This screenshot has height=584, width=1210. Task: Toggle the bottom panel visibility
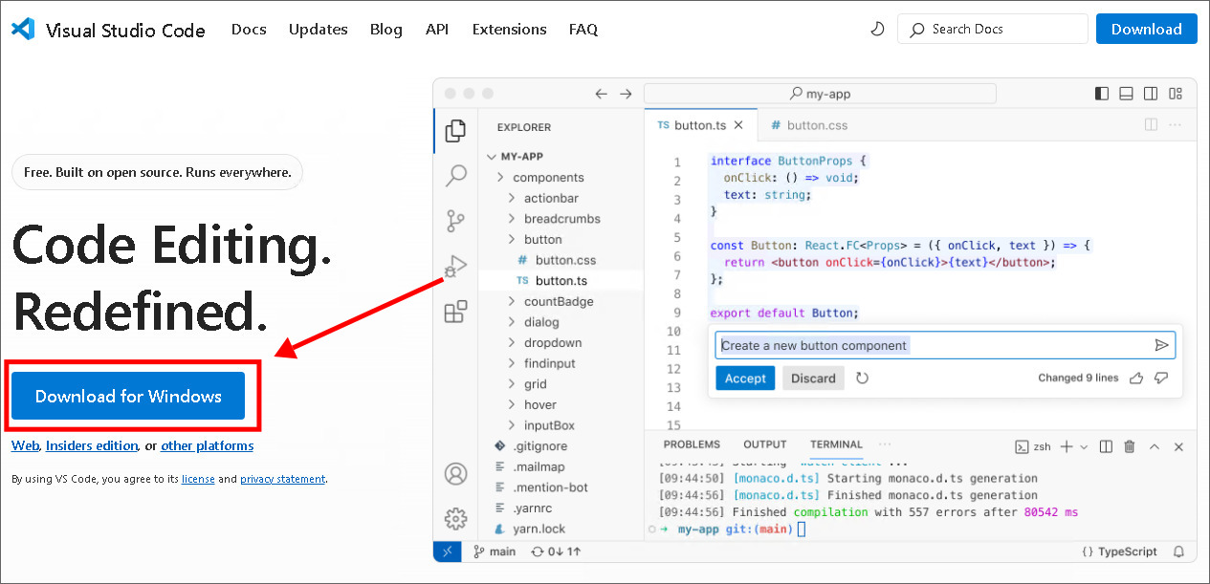tap(1126, 93)
